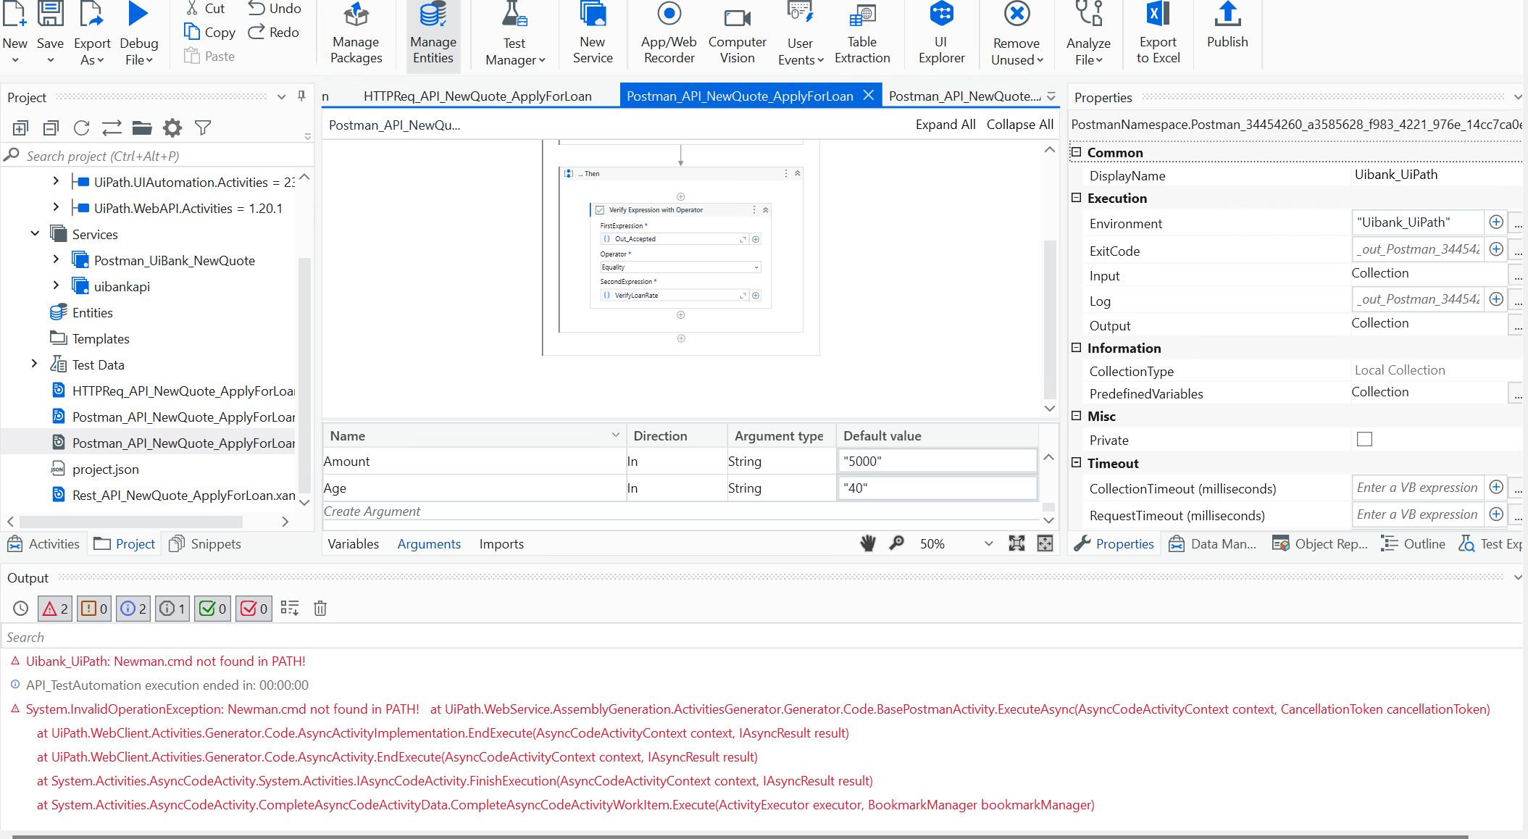The image size is (1528, 839).
Task: Click designer vertical scrollbar
Action: [x=1049, y=319]
